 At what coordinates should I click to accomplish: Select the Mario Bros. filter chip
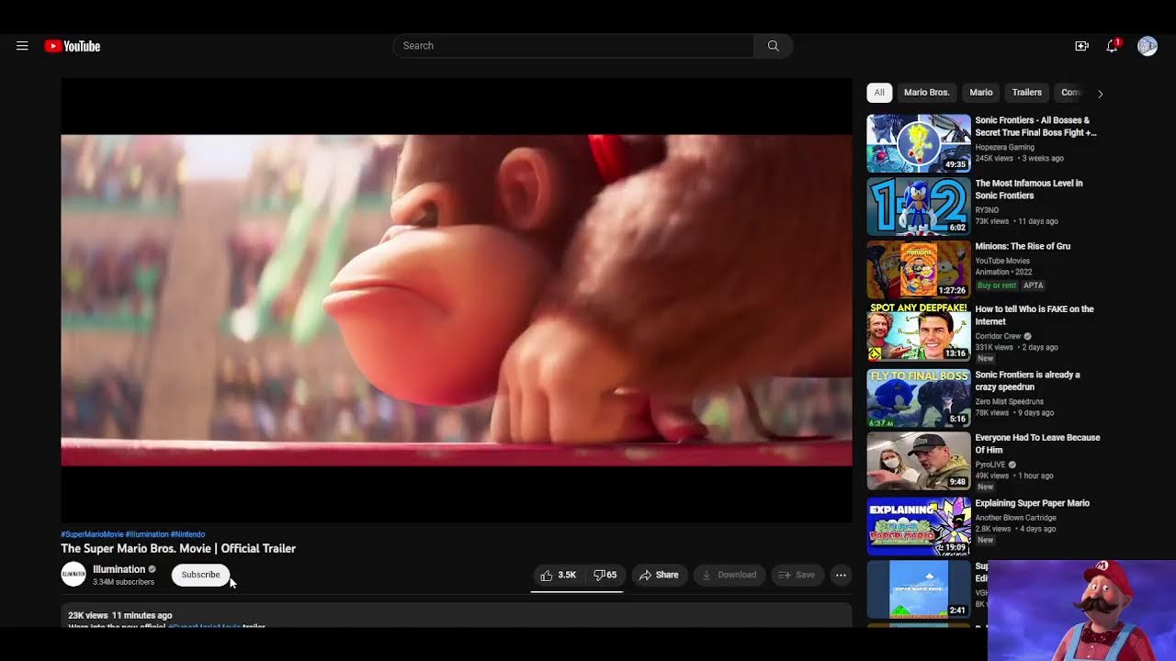tap(926, 93)
